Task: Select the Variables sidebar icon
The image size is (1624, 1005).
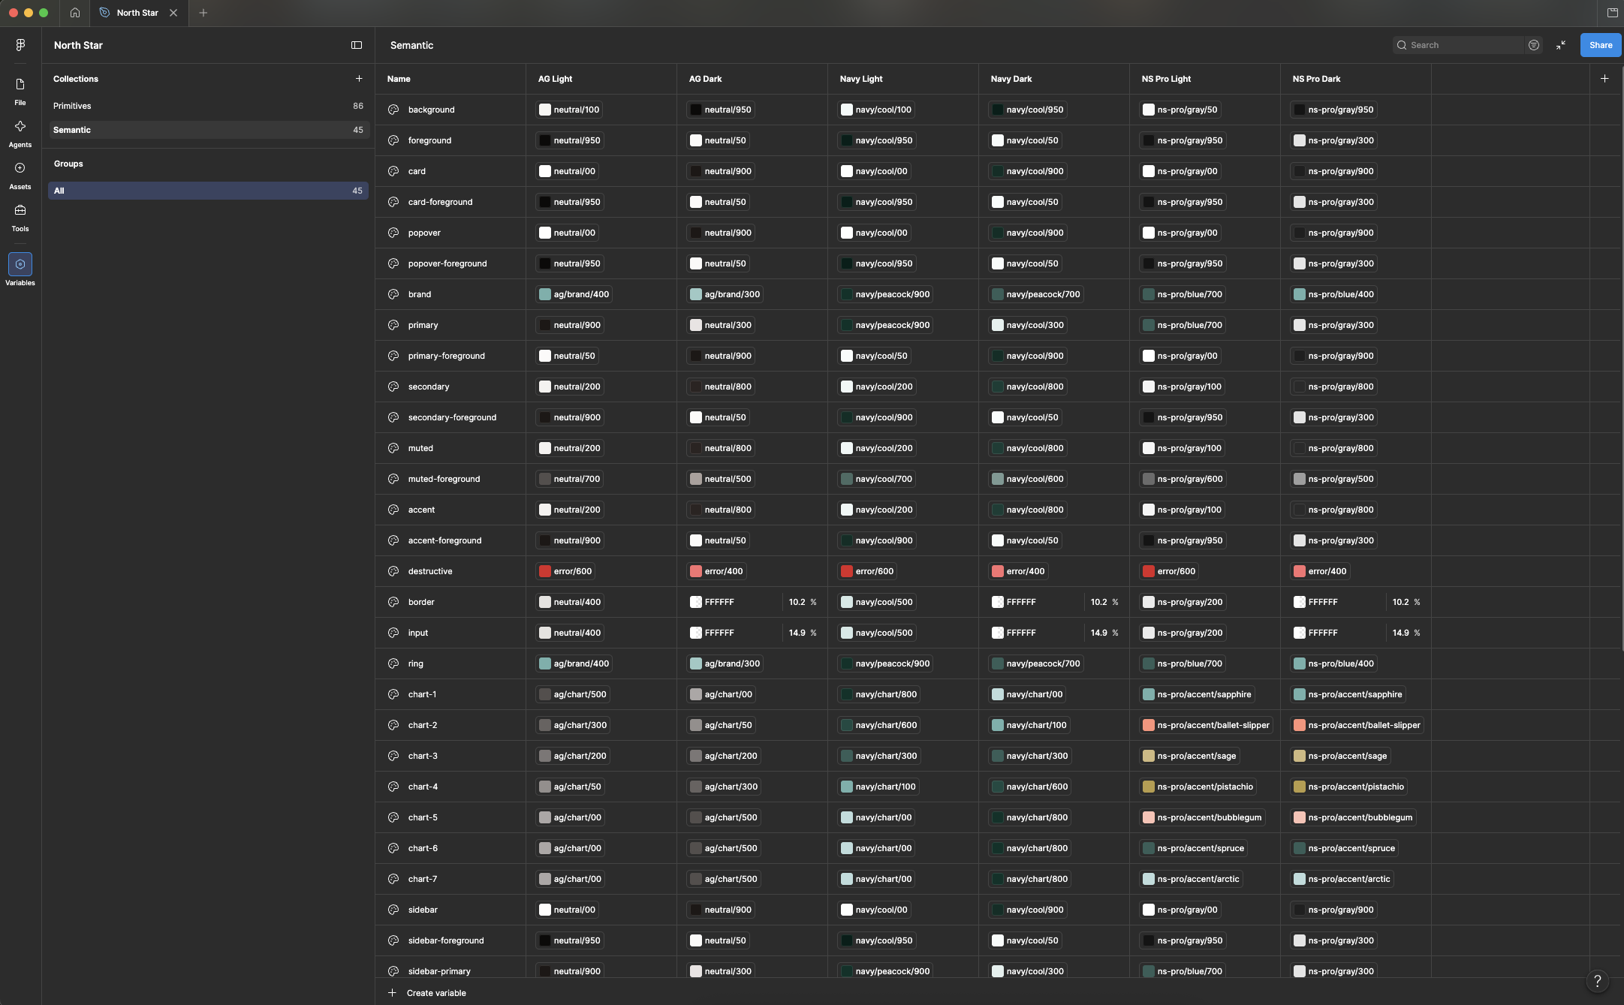Action: click(x=20, y=264)
